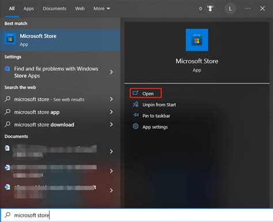Select 'microsoft store download' web suggestion
The width and height of the screenshot is (273, 222).
point(60,125)
